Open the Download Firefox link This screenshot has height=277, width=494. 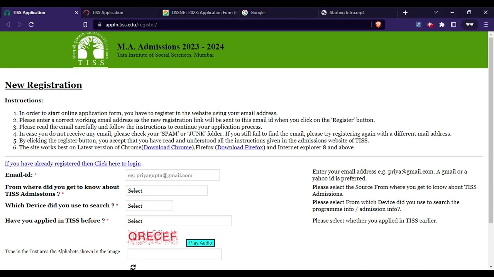240,147
